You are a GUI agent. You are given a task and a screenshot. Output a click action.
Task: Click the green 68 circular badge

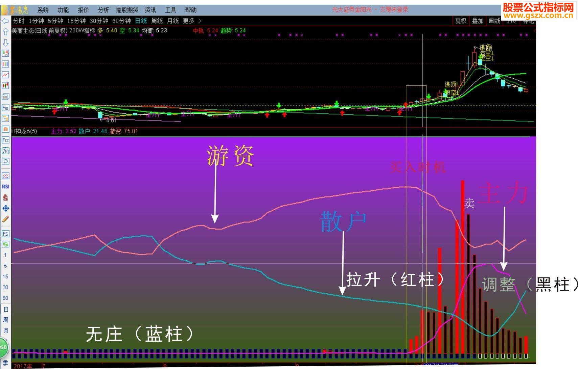(x=3, y=347)
